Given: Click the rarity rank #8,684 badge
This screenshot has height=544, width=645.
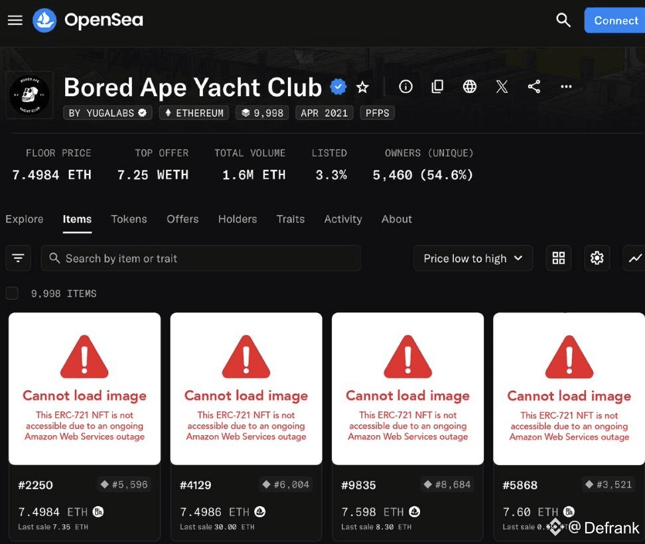Looking at the screenshot, I should point(447,484).
